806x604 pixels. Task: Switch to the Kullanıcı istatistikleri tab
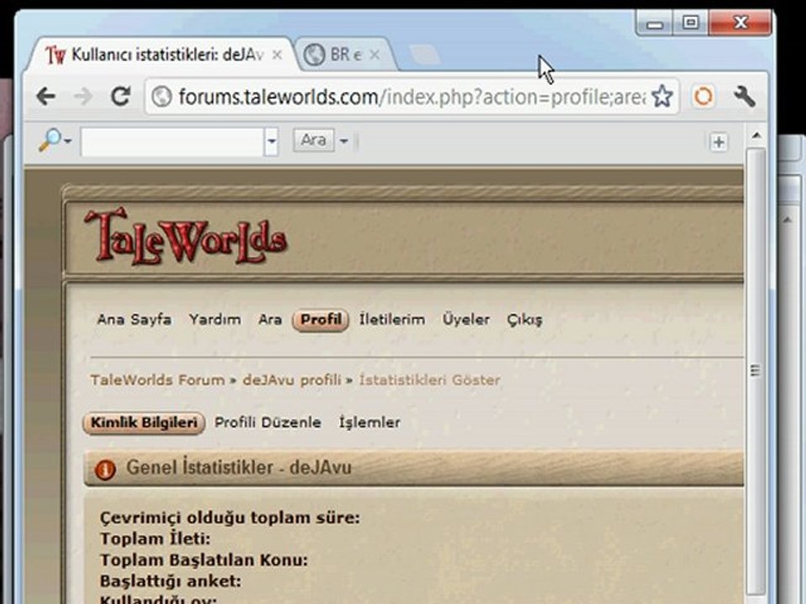click(x=162, y=55)
